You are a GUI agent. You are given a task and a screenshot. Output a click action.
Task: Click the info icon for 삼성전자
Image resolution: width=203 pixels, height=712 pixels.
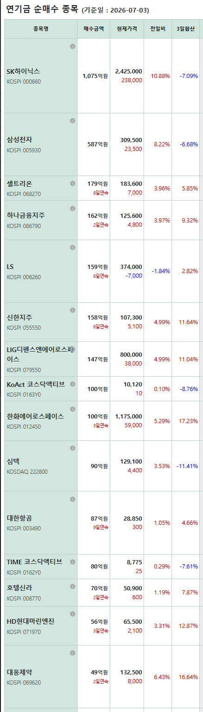[x=72, y=121]
